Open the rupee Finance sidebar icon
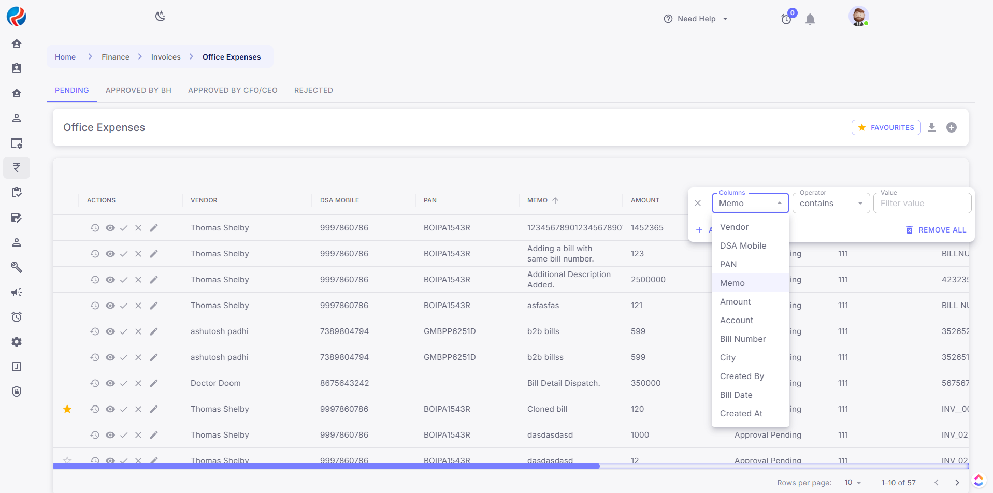993x493 pixels. point(17,168)
